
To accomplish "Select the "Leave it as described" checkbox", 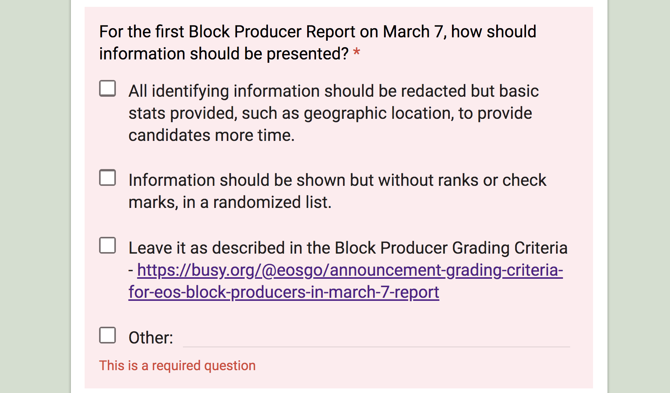I will click(107, 245).
